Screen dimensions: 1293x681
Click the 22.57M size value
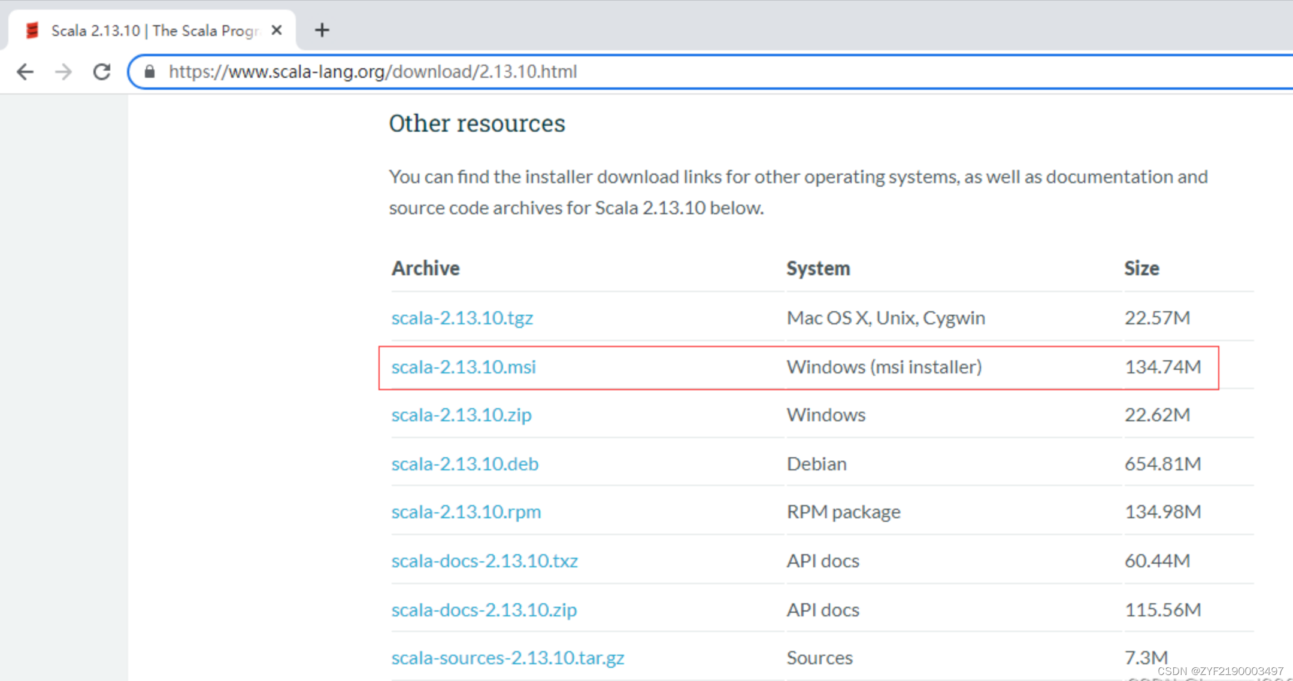(x=1157, y=318)
